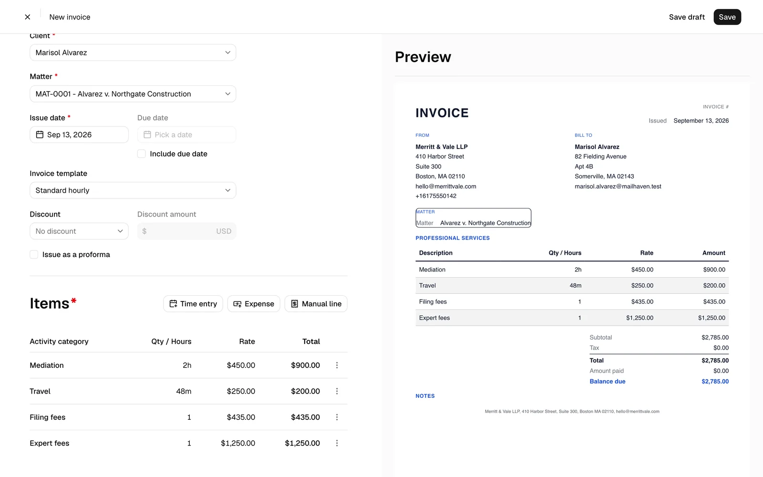This screenshot has height=477, width=763.
Task: Check the Issue as a proforma checkbox
Action: coord(34,255)
